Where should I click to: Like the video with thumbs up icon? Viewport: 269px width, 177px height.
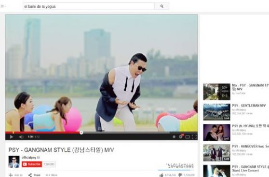tap(161, 175)
